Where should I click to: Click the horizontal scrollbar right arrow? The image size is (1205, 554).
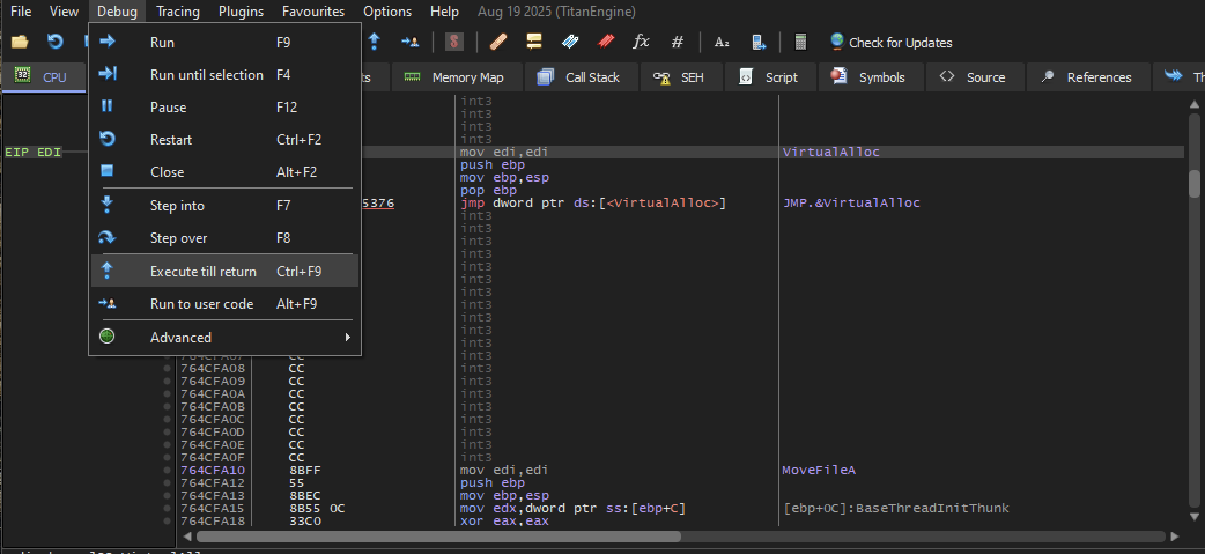click(1174, 537)
